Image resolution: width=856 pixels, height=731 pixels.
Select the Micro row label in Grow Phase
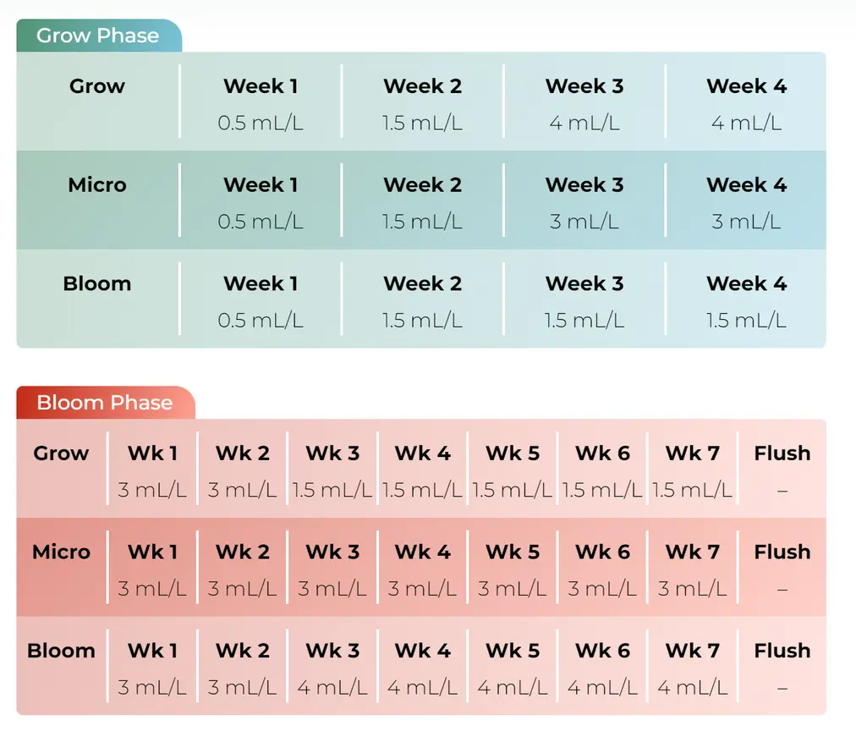pos(97,185)
